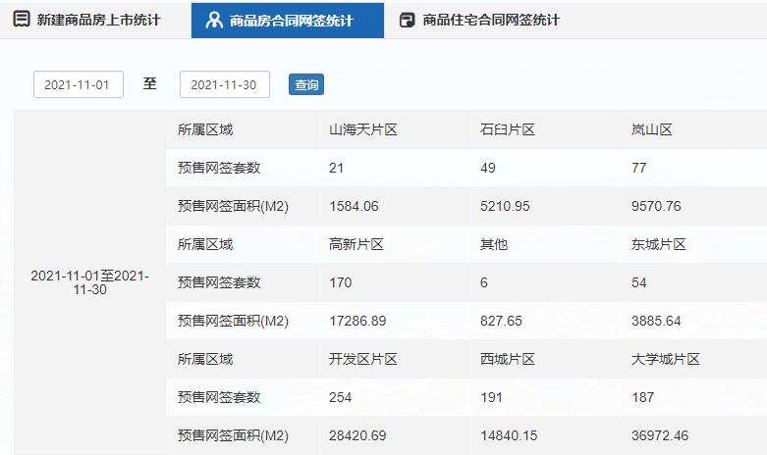The image size is (767, 455).
Task: Click value 187 for 大学城片区
Action: click(642, 397)
